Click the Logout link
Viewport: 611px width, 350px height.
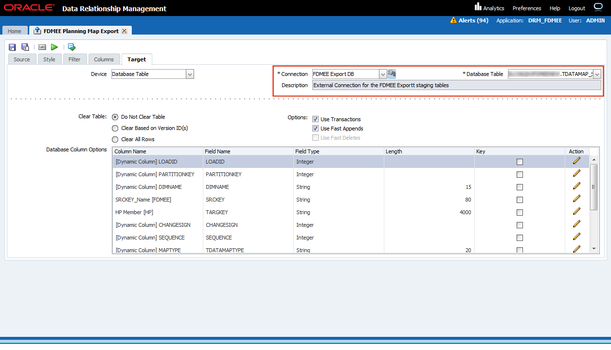(577, 8)
